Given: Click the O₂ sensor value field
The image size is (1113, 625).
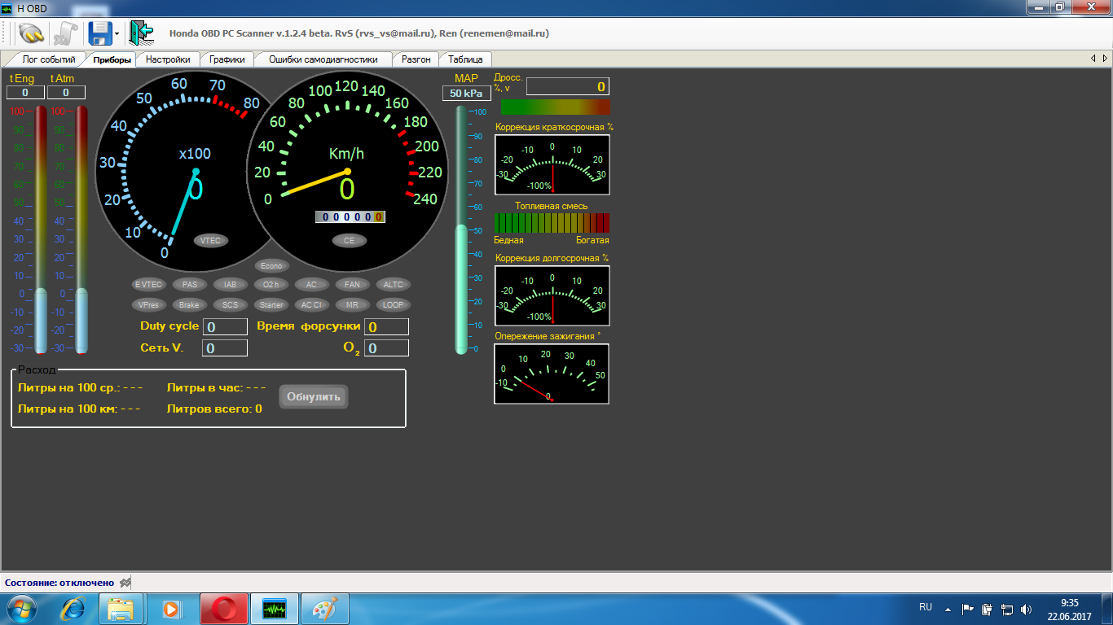Looking at the screenshot, I should pos(386,348).
